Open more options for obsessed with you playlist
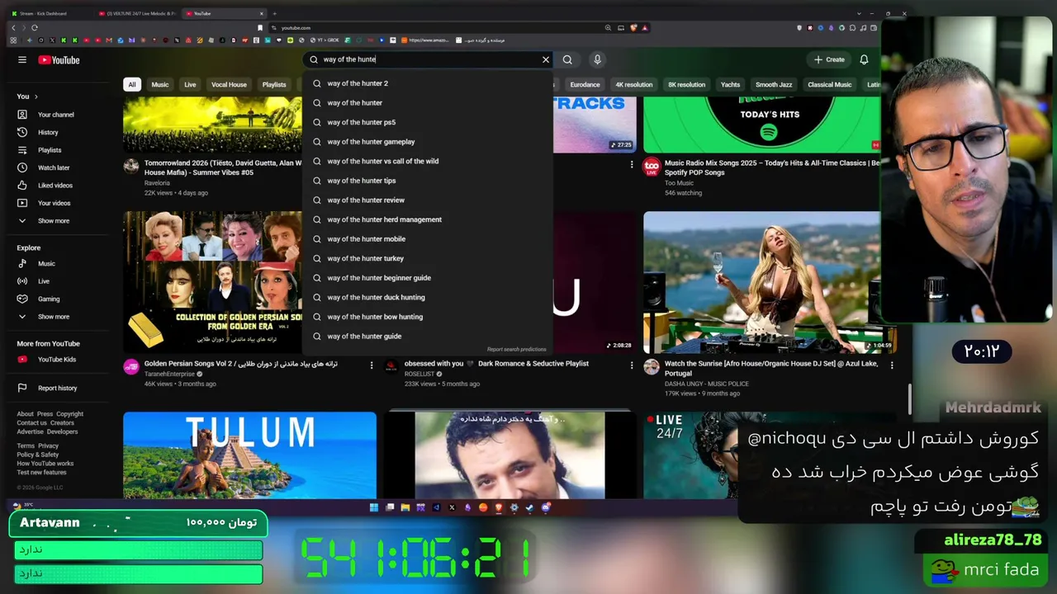1057x594 pixels. pos(632,365)
